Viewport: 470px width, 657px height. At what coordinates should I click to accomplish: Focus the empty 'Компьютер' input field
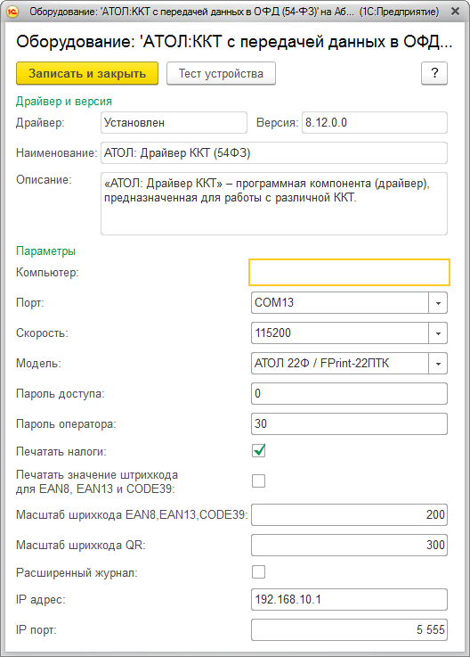click(x=350, y=273)
